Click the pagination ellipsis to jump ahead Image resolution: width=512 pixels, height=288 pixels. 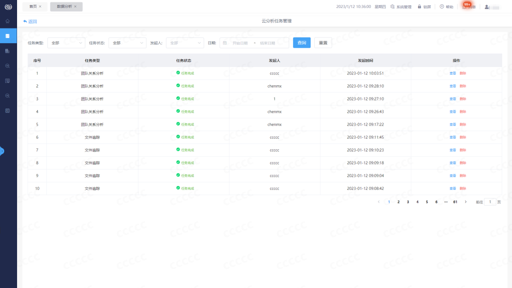[446, 202]
